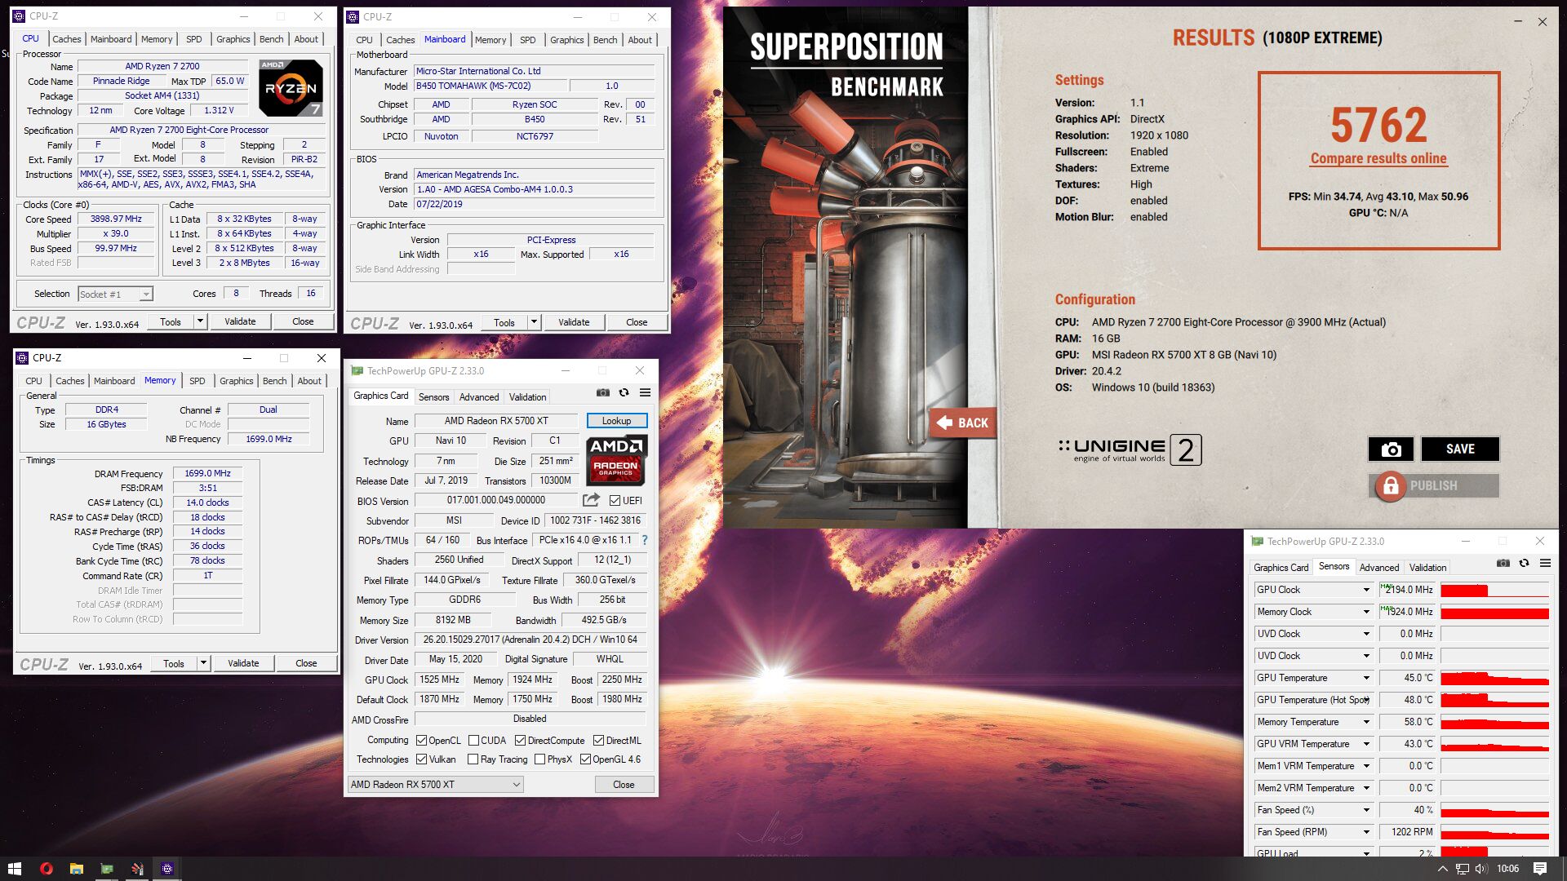This screenshot has width=1567, height=881.
Task: Click the Superposition screenshot camera button
Action: point(1391,449)
